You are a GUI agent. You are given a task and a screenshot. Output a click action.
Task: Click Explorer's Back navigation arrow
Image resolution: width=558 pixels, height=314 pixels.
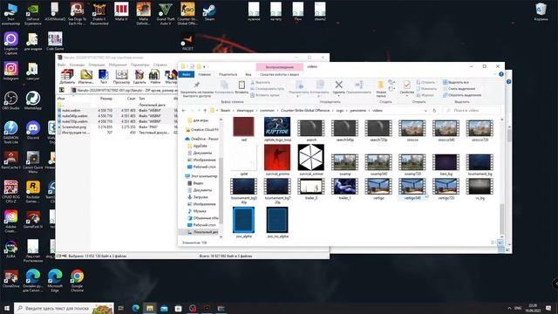point(184,111)
